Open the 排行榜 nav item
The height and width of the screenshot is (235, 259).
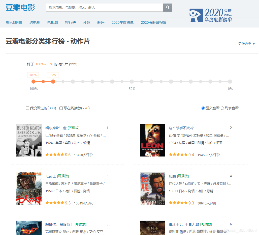pyautogui.click(x=70, y=22)
